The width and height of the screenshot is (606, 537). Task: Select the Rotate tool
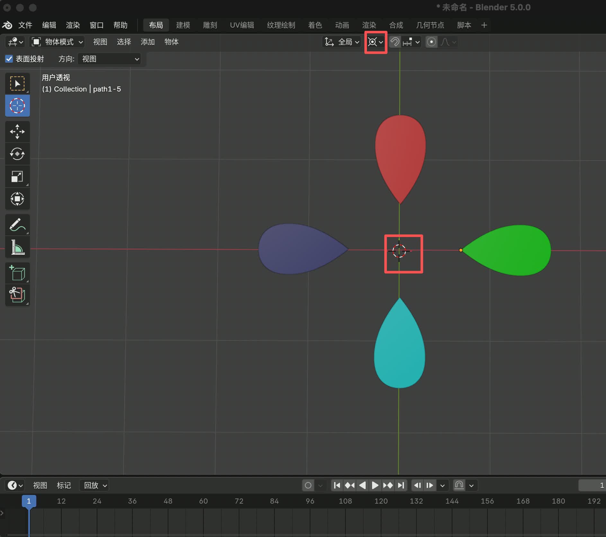17,154
